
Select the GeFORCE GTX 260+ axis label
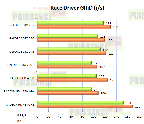(x=21, y=65)
